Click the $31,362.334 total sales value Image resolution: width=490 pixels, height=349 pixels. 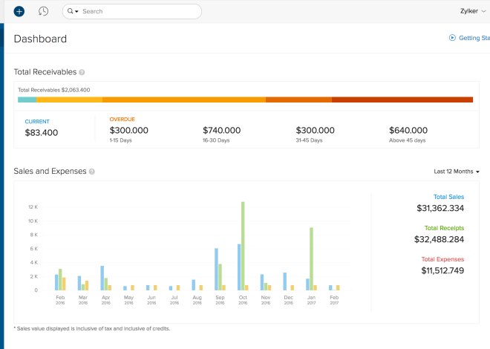pos(440,208)
